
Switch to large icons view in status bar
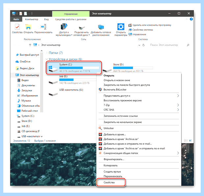[x=190, y=141]
